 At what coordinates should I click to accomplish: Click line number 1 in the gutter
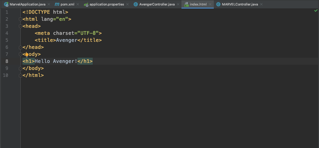[x=7, y=12]
